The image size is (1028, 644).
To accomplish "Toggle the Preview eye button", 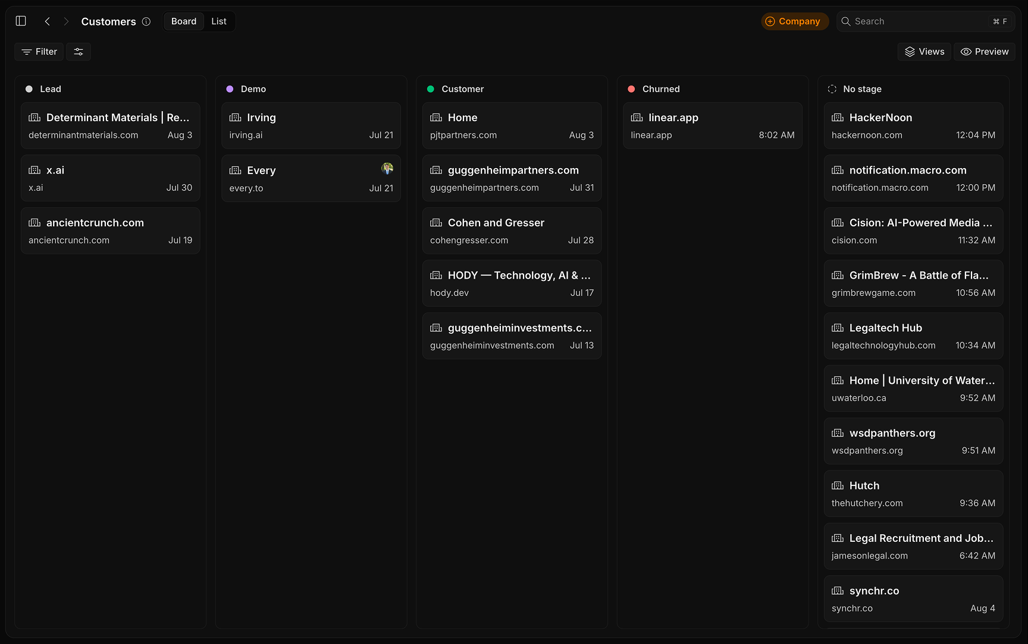I will 985,52.
